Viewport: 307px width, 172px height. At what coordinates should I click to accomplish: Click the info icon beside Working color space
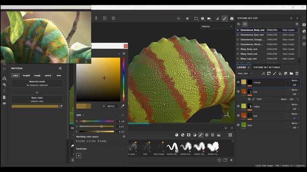click(x=124, y=137)
